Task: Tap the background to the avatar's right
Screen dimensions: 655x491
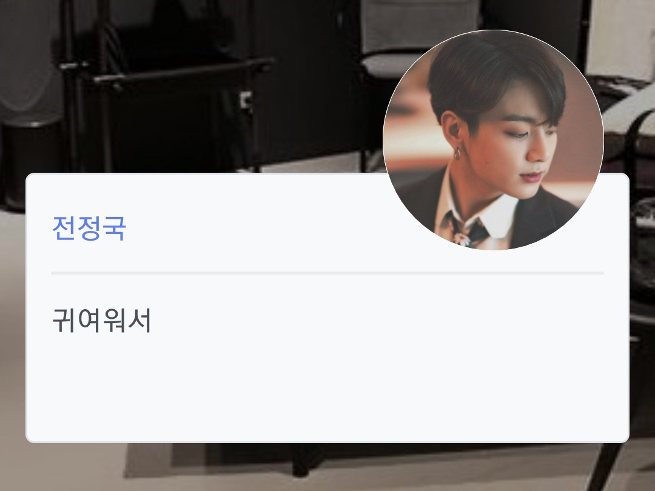Action: pyautogui.click(x=629, y=125)
